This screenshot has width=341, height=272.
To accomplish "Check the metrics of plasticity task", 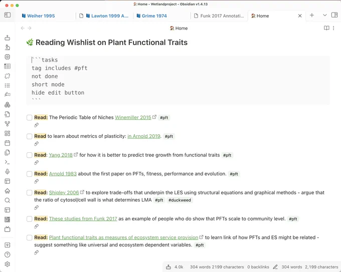I will pos(30,136).
